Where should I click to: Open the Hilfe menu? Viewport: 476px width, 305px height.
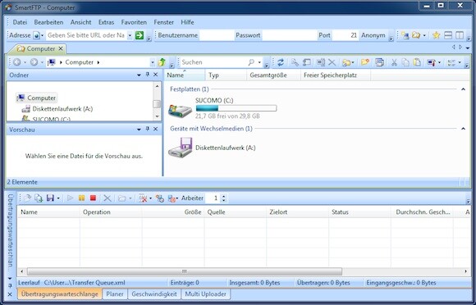pos(187,22)
